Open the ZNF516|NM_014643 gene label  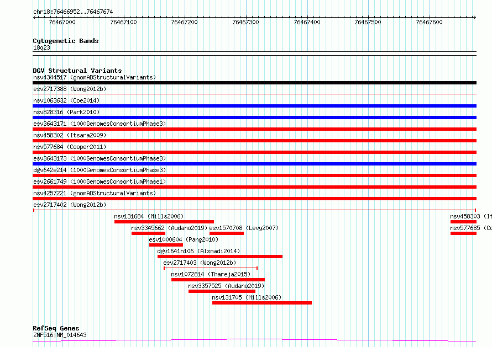[x=60, y=335]
